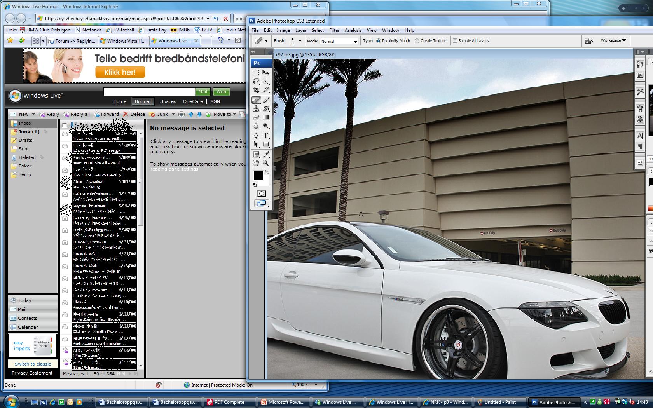Select the Clone Stamp tool
Viewport: 653px width, 408px height.
(x=256, y=109)
